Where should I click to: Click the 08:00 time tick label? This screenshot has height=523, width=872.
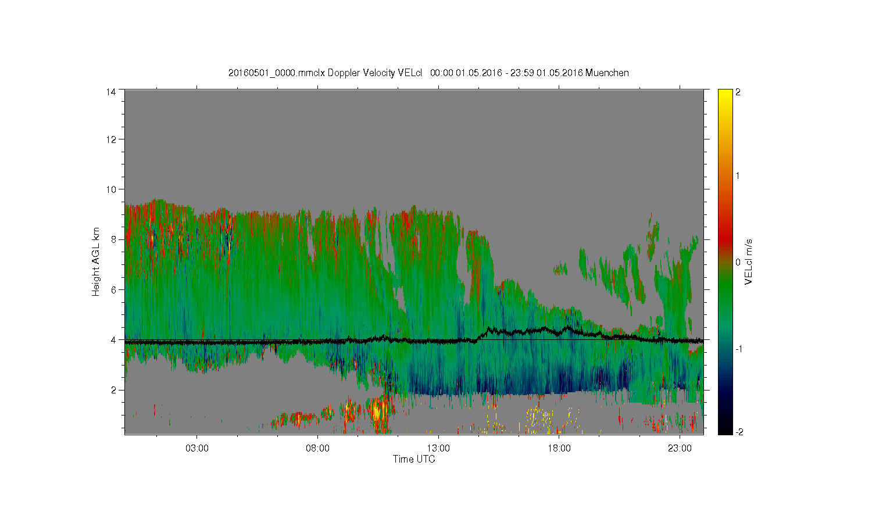318,449
